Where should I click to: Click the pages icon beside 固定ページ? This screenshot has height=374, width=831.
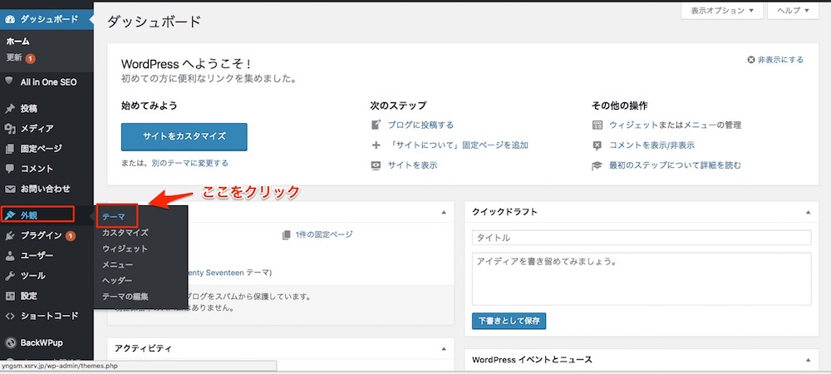tap(9, 148)
